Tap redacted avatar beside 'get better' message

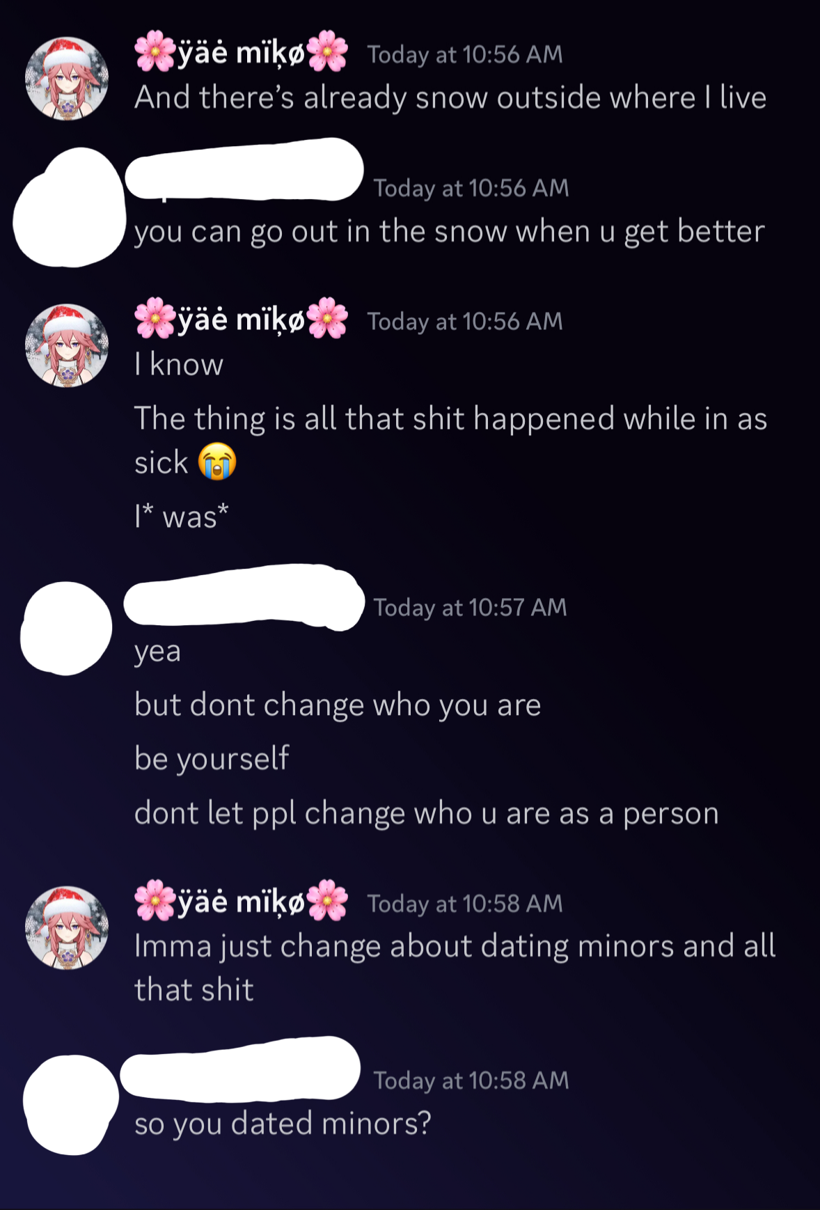click(68, 207)
